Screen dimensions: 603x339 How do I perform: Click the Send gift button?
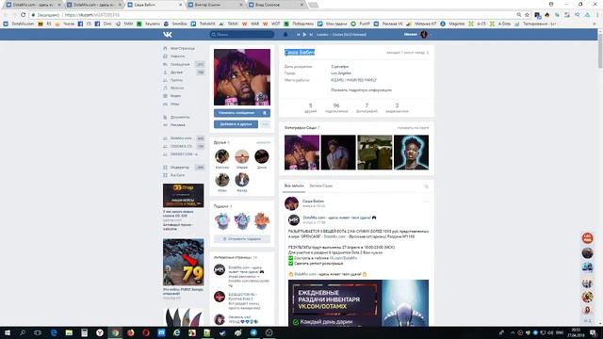coord(242,238)
